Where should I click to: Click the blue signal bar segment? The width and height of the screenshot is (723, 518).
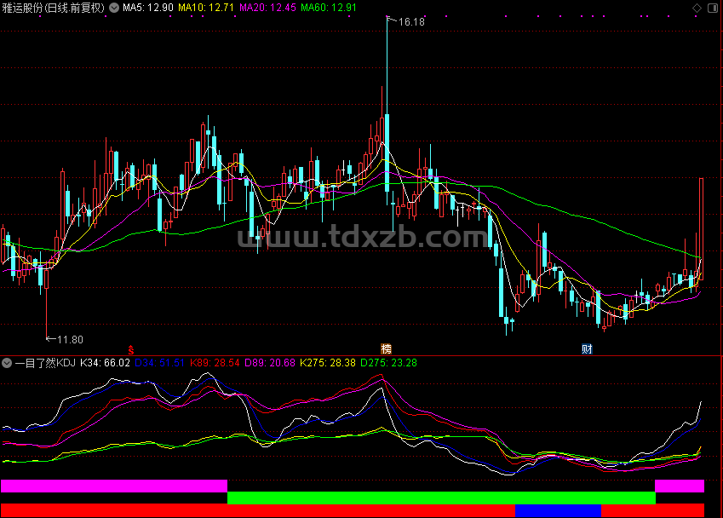coord(558,510)
